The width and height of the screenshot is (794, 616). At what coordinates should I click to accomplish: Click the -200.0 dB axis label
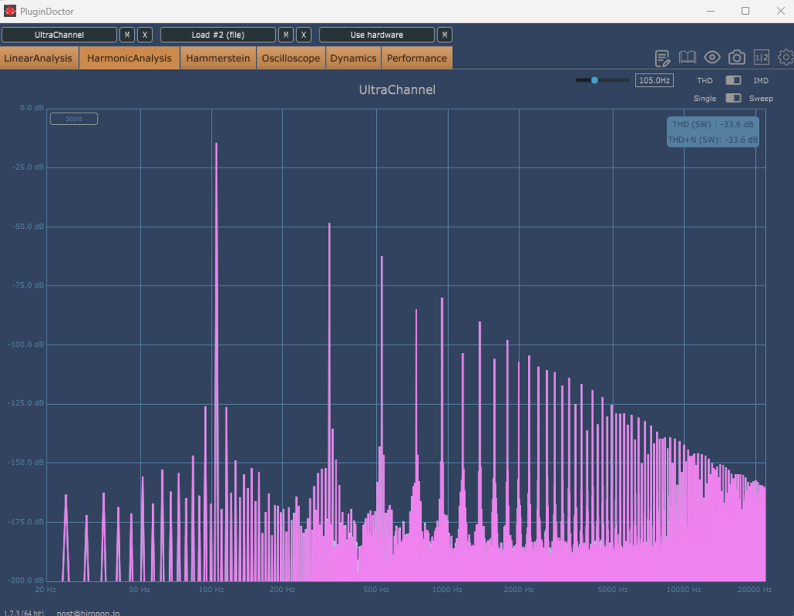pyautogui.click(x=26, y=580)
